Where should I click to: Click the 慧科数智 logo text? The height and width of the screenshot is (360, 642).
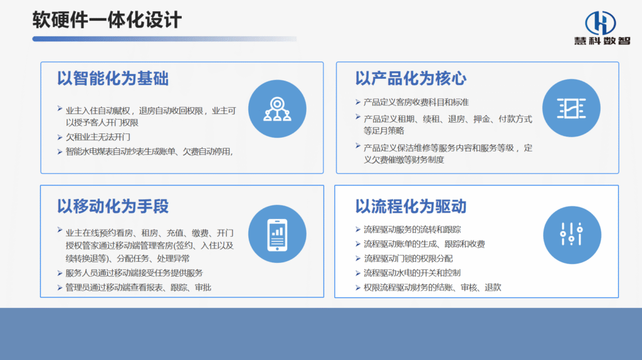pos(601,42)
